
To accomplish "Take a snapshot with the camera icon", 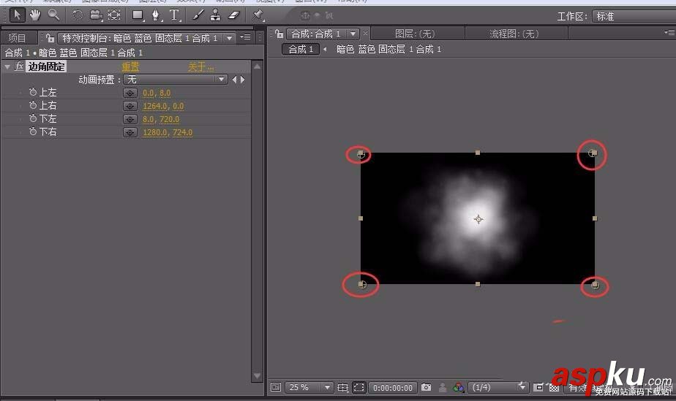I will click(x=426, y=387).
